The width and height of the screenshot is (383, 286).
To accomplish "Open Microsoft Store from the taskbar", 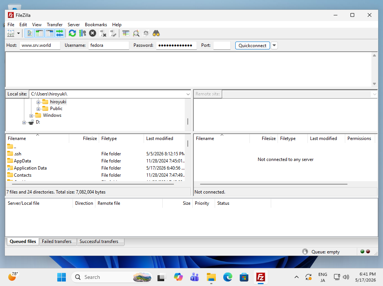I will tap(244, 277).
